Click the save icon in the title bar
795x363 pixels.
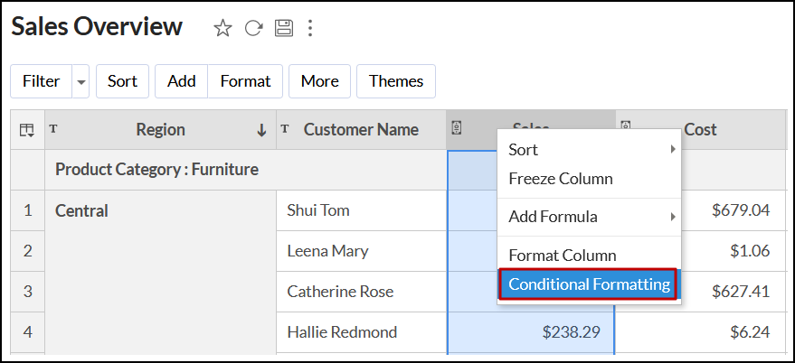[x=284, y=28]
